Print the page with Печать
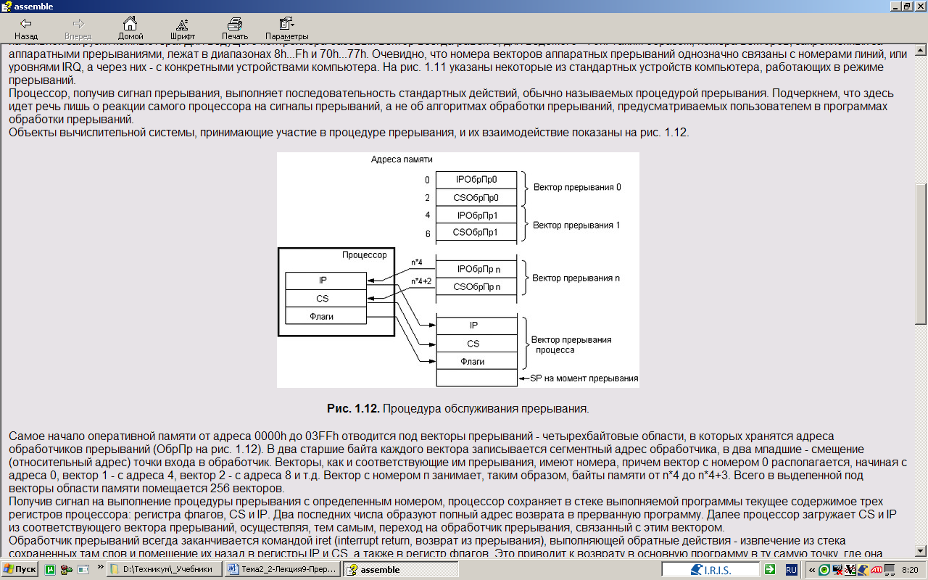 (235, 28)
